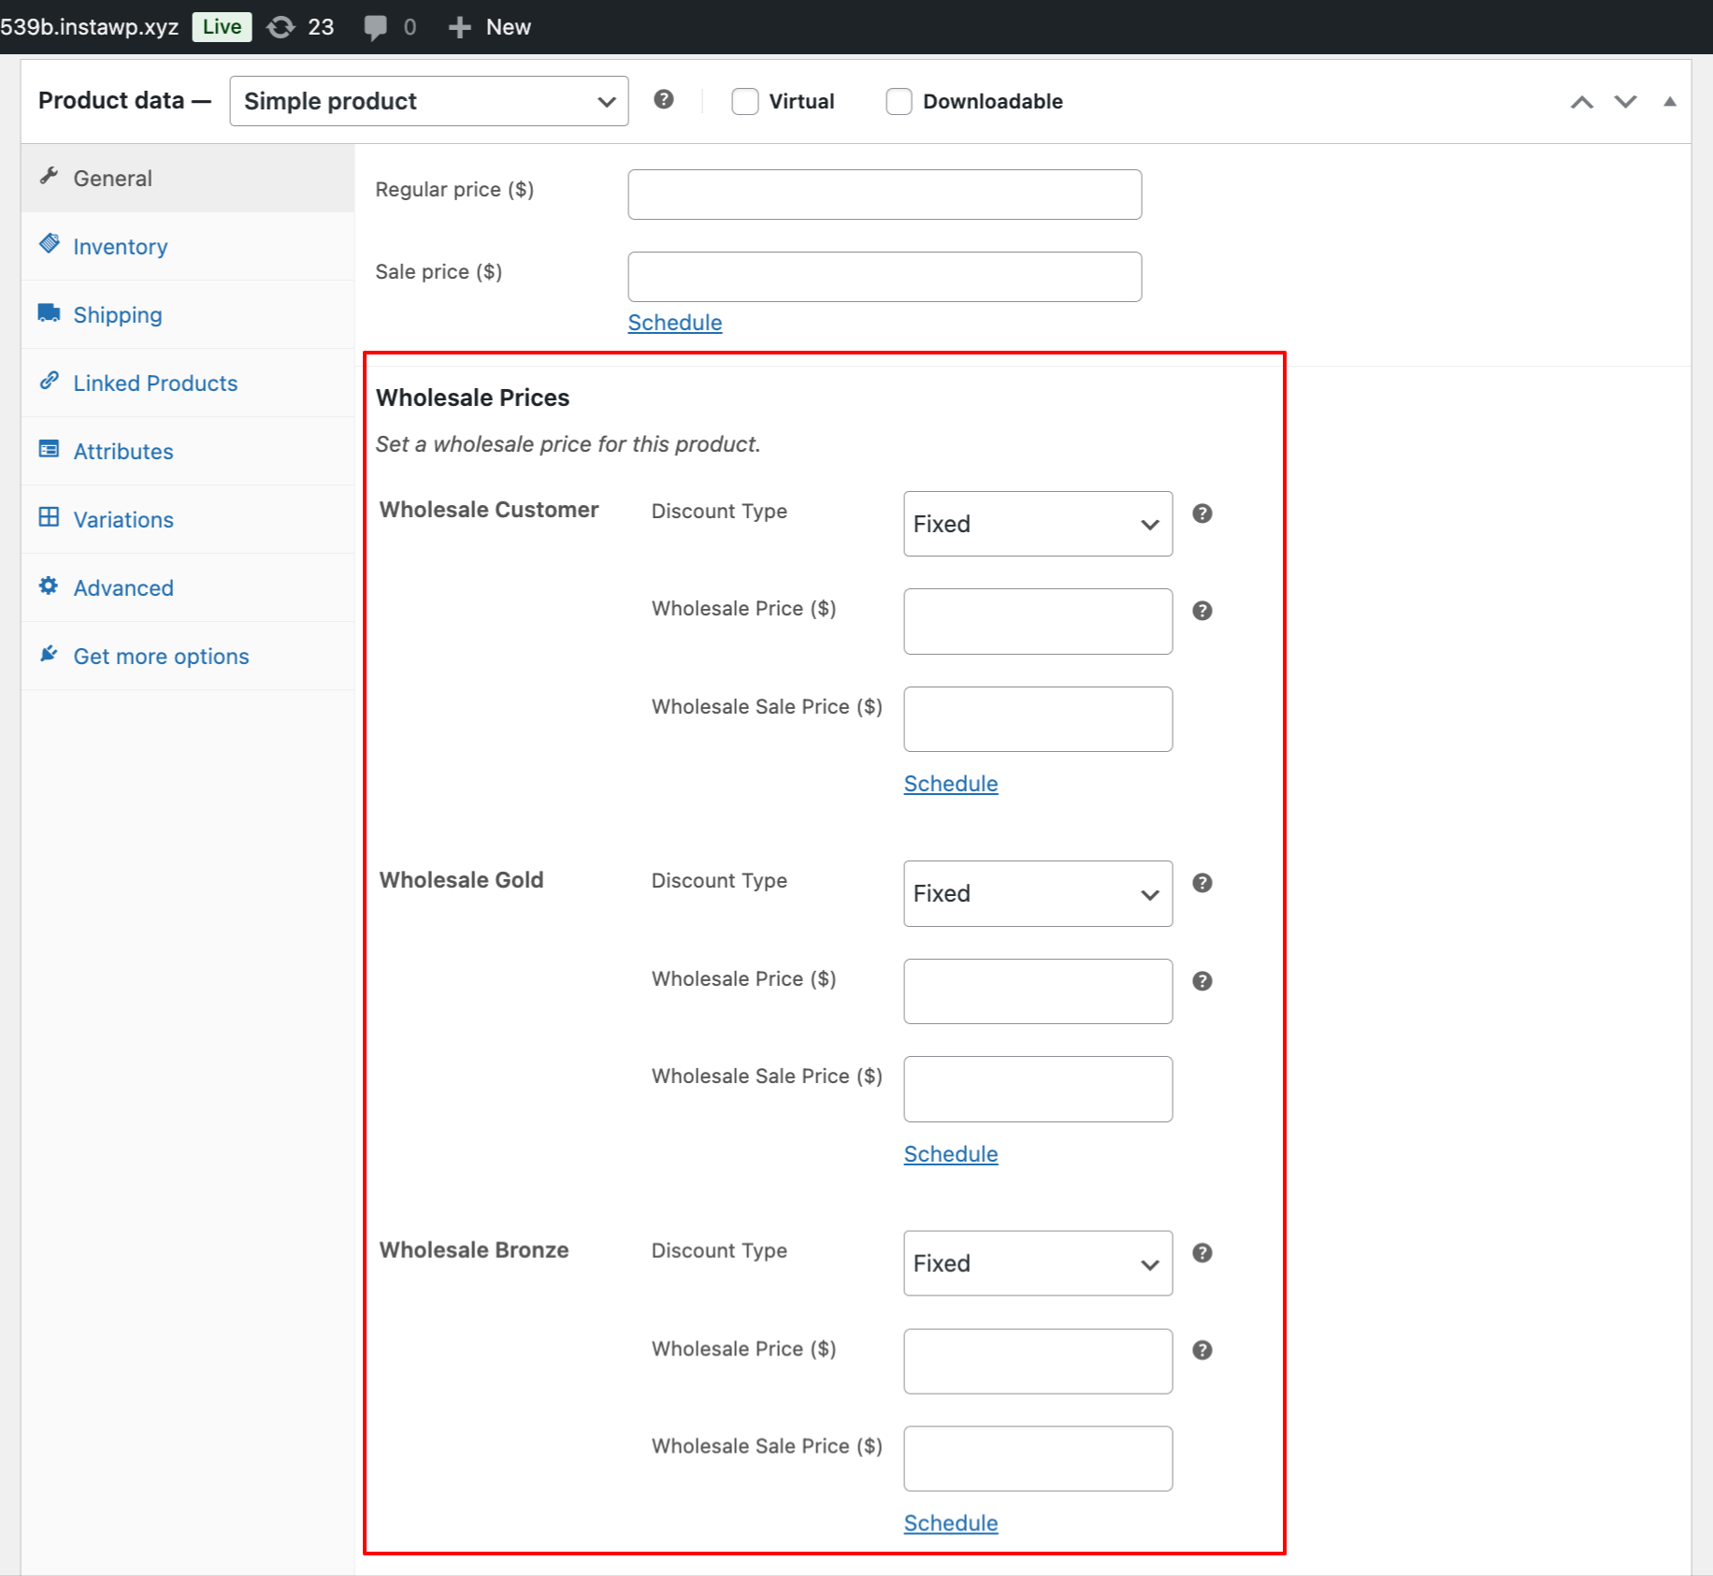Switch to the Inventory tab

coord(188,246)
